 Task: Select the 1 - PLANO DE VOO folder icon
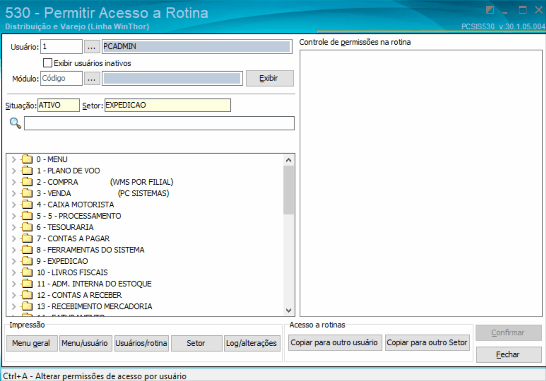point(27,170)
